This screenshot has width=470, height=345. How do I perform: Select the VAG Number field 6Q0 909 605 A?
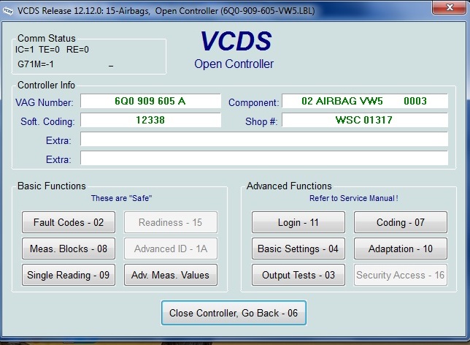(x=150, y=101)
